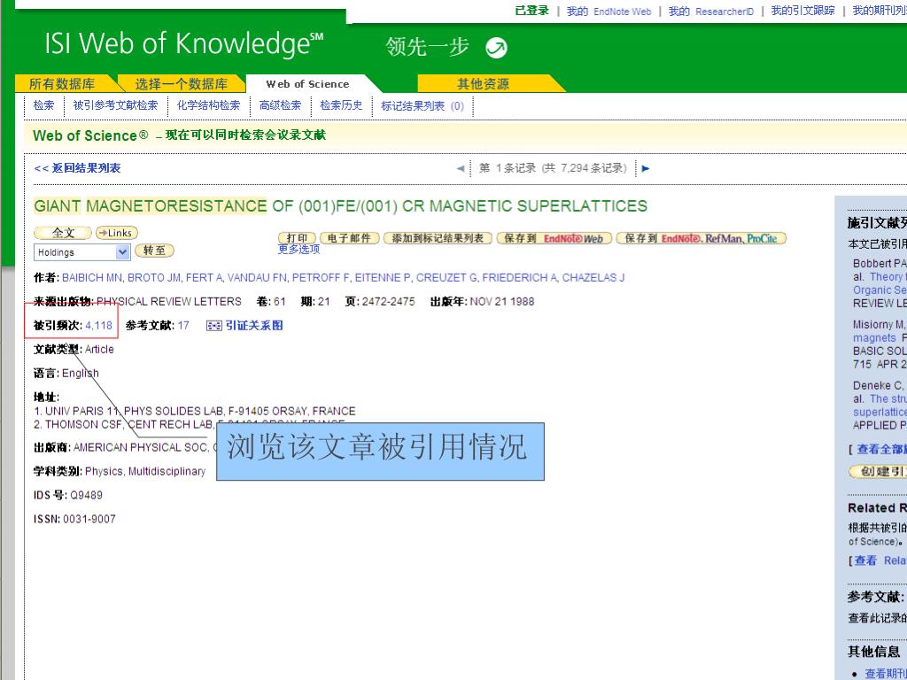The image size is (907, 680).
Task: Click the 电子邮件 email button
Action: 349,238
